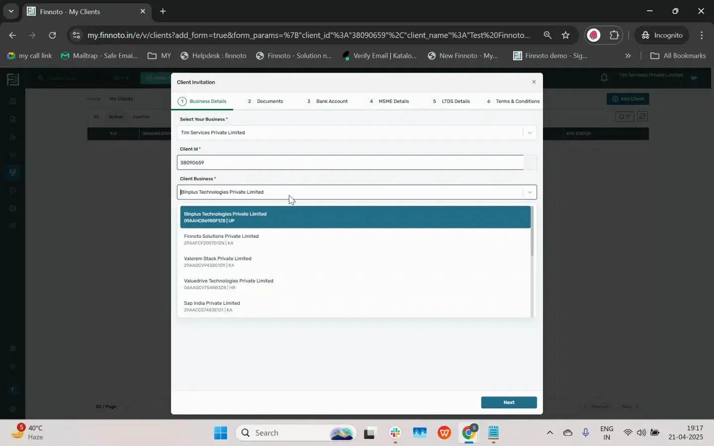Open the Documents step tab
714x446 pixels.
point(265,101)
